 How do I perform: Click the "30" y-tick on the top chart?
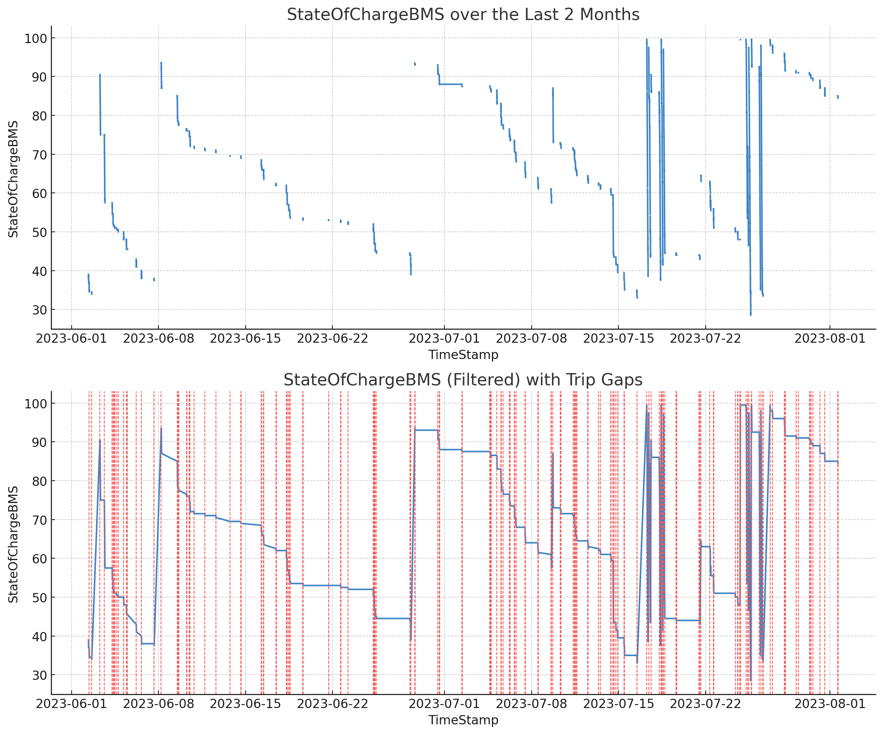point(40,310)
